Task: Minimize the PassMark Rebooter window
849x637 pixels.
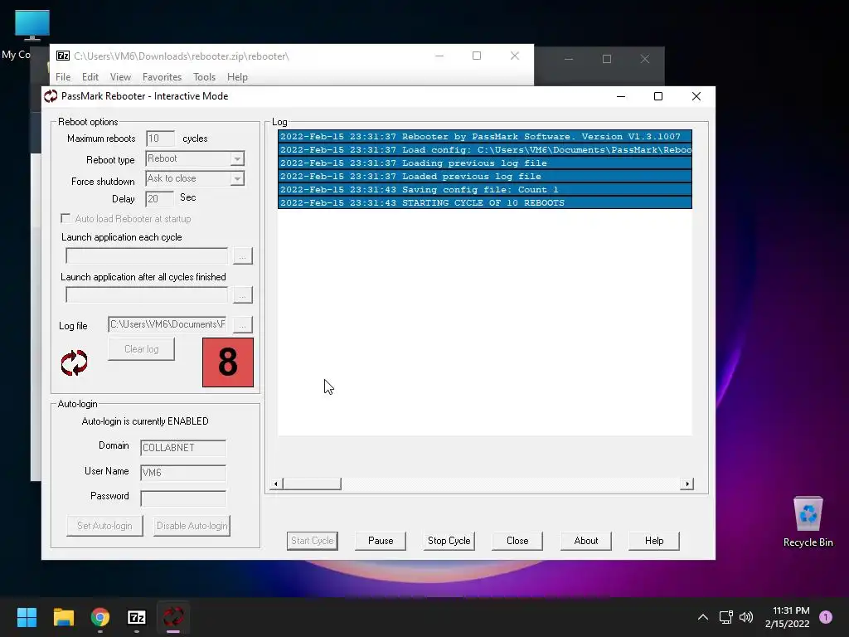Action: (x=621, y=96)
